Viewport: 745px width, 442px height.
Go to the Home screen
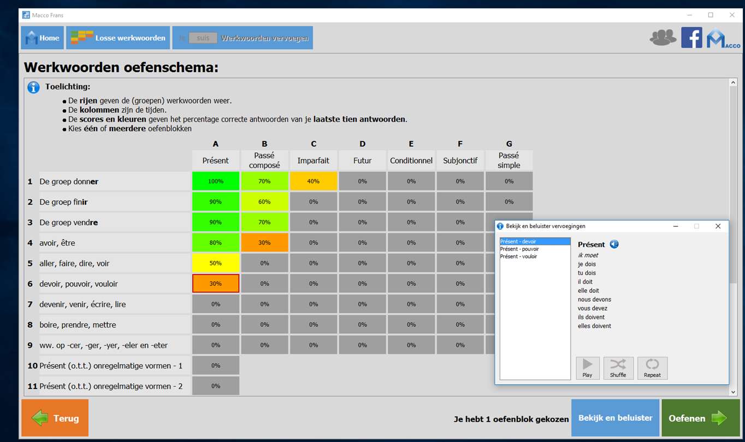pyautogui.click(x=42, y=38)
